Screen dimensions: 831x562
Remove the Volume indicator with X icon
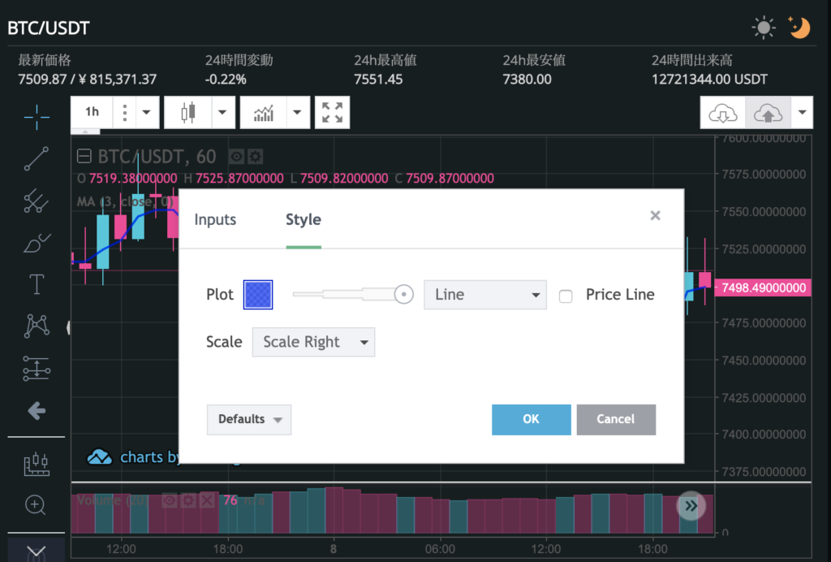207,500
